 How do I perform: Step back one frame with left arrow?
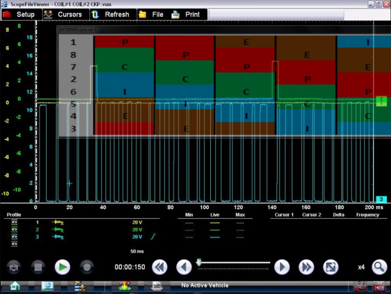(184, 267)
